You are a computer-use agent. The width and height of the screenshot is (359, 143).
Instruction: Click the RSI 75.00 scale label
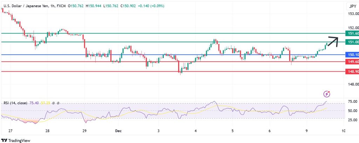tap(352, 102)
